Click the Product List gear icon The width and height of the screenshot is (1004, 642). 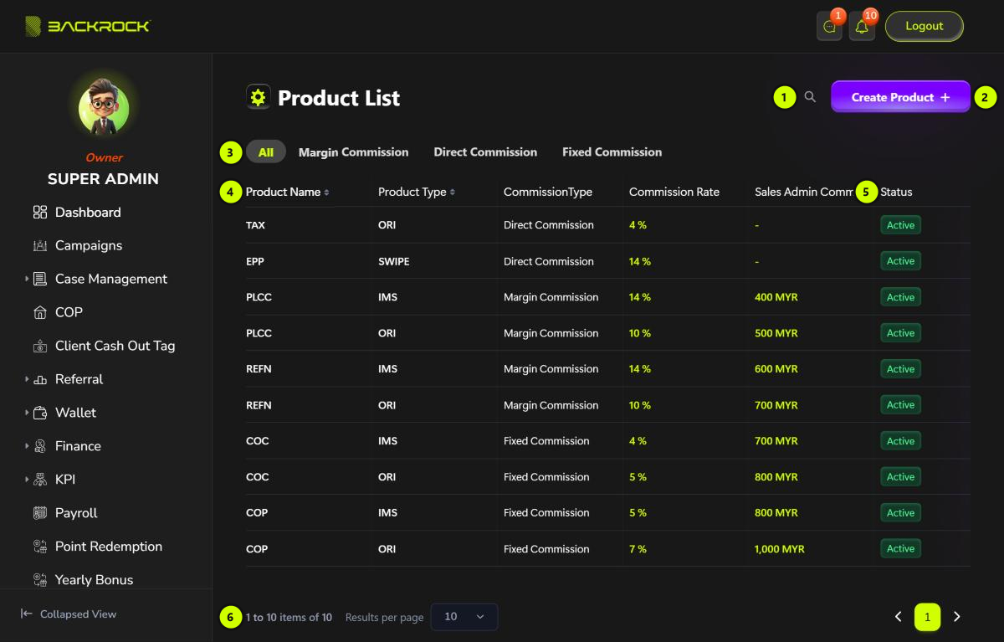pos(258,97)
